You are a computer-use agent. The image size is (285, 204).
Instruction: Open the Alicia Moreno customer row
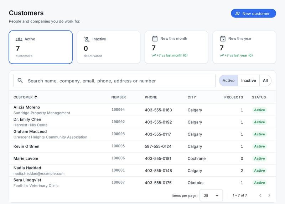coord(142,110)
